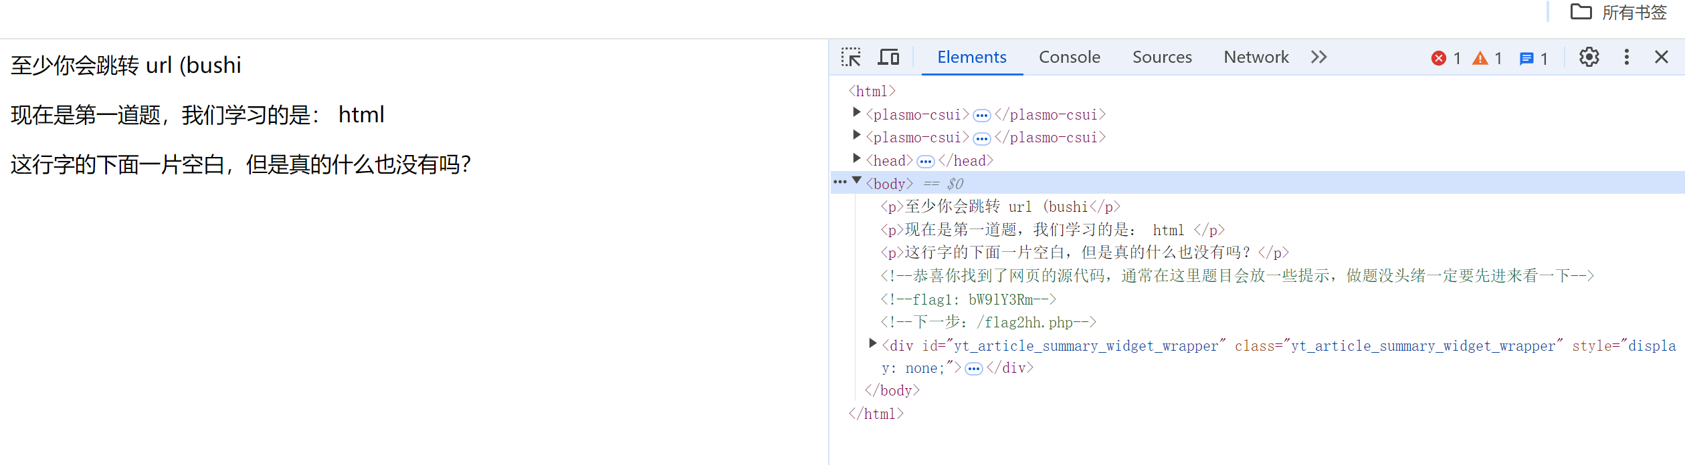Click the red error count icon
Image resolution: width=1685 pixels, height=465 pixels.
[x=1439, y=59]
